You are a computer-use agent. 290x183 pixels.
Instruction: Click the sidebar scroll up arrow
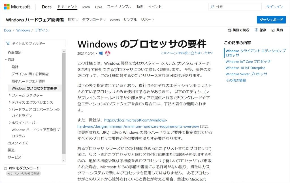coord(64,51)
